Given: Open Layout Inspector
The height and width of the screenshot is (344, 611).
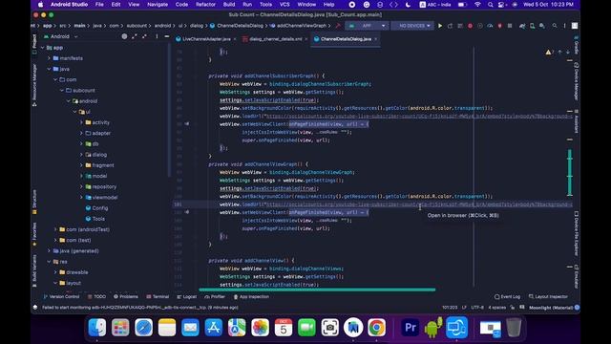Looking at the screenshot, I should click(548, 297).
